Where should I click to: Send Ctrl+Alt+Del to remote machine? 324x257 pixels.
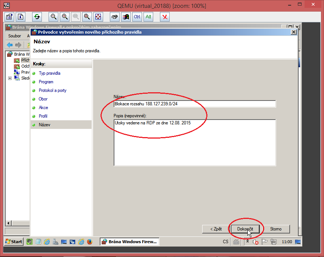tap(115, 17)
